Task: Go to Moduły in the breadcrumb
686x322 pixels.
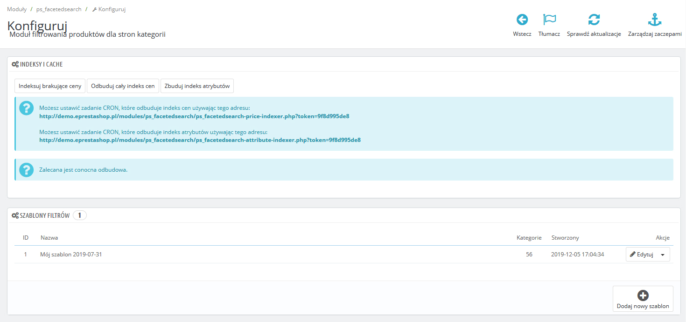Action: coord(17,9)
